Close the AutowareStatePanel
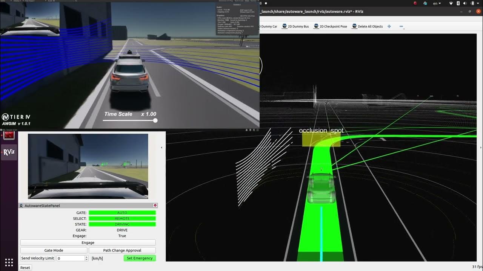This screenshot has width=483, height=271. tap(155, 206)
